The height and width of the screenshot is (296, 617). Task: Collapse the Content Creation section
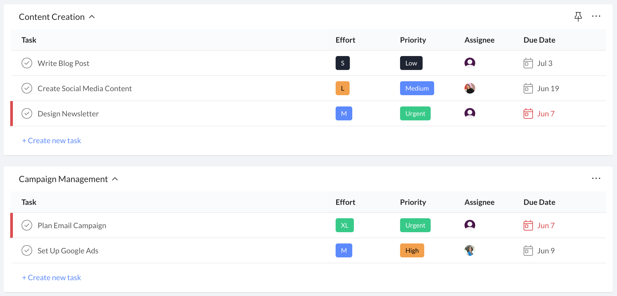pos(92,17)
